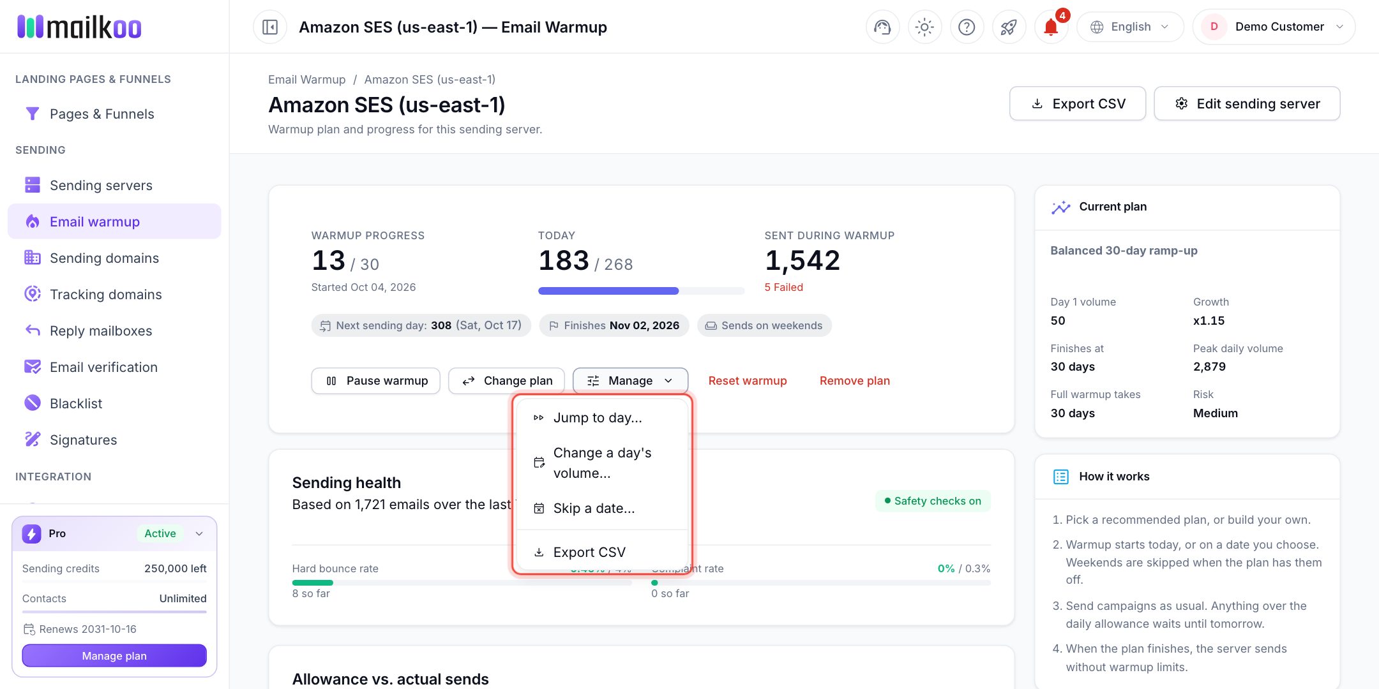Select Change a day's volume...
This screenshot has height=689, width=1379.
pos(602,463)
